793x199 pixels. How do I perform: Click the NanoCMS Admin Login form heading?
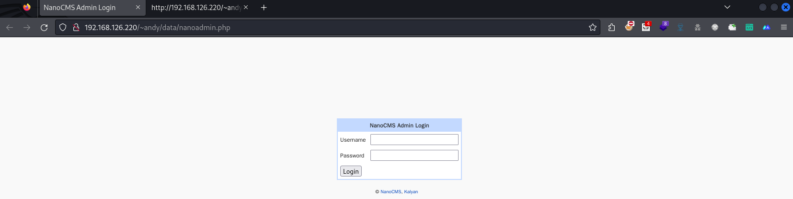[399, 126]
